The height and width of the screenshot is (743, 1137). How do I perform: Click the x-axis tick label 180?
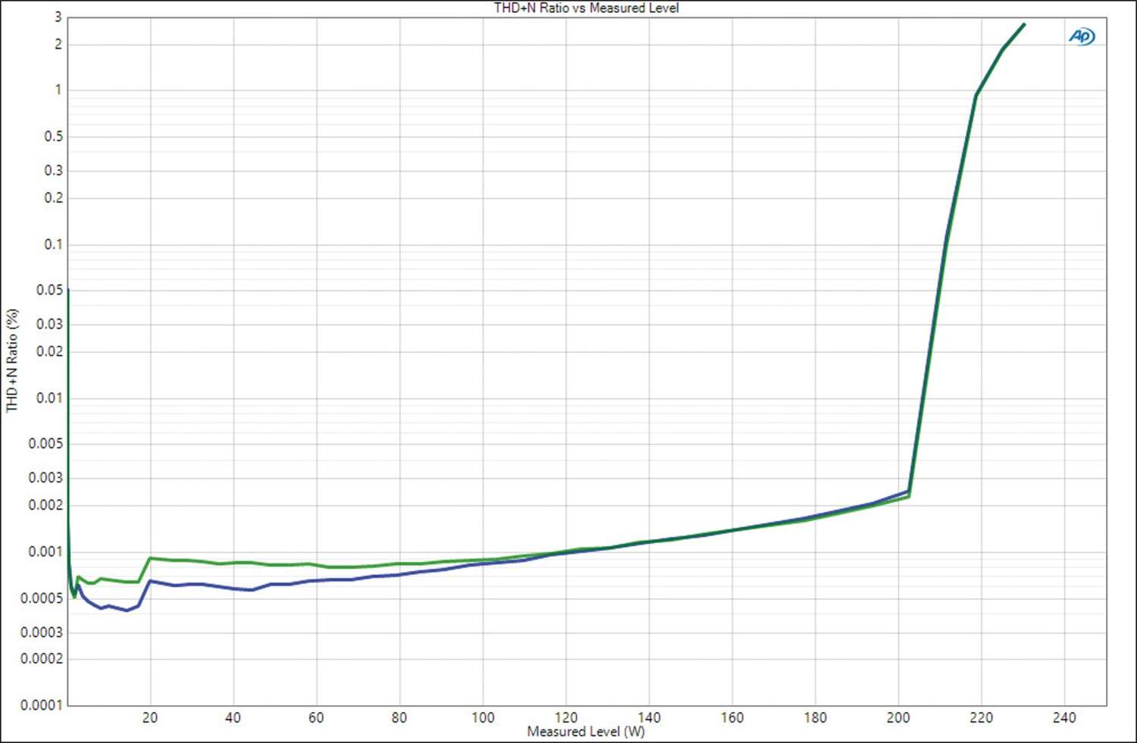coord(816,717)
